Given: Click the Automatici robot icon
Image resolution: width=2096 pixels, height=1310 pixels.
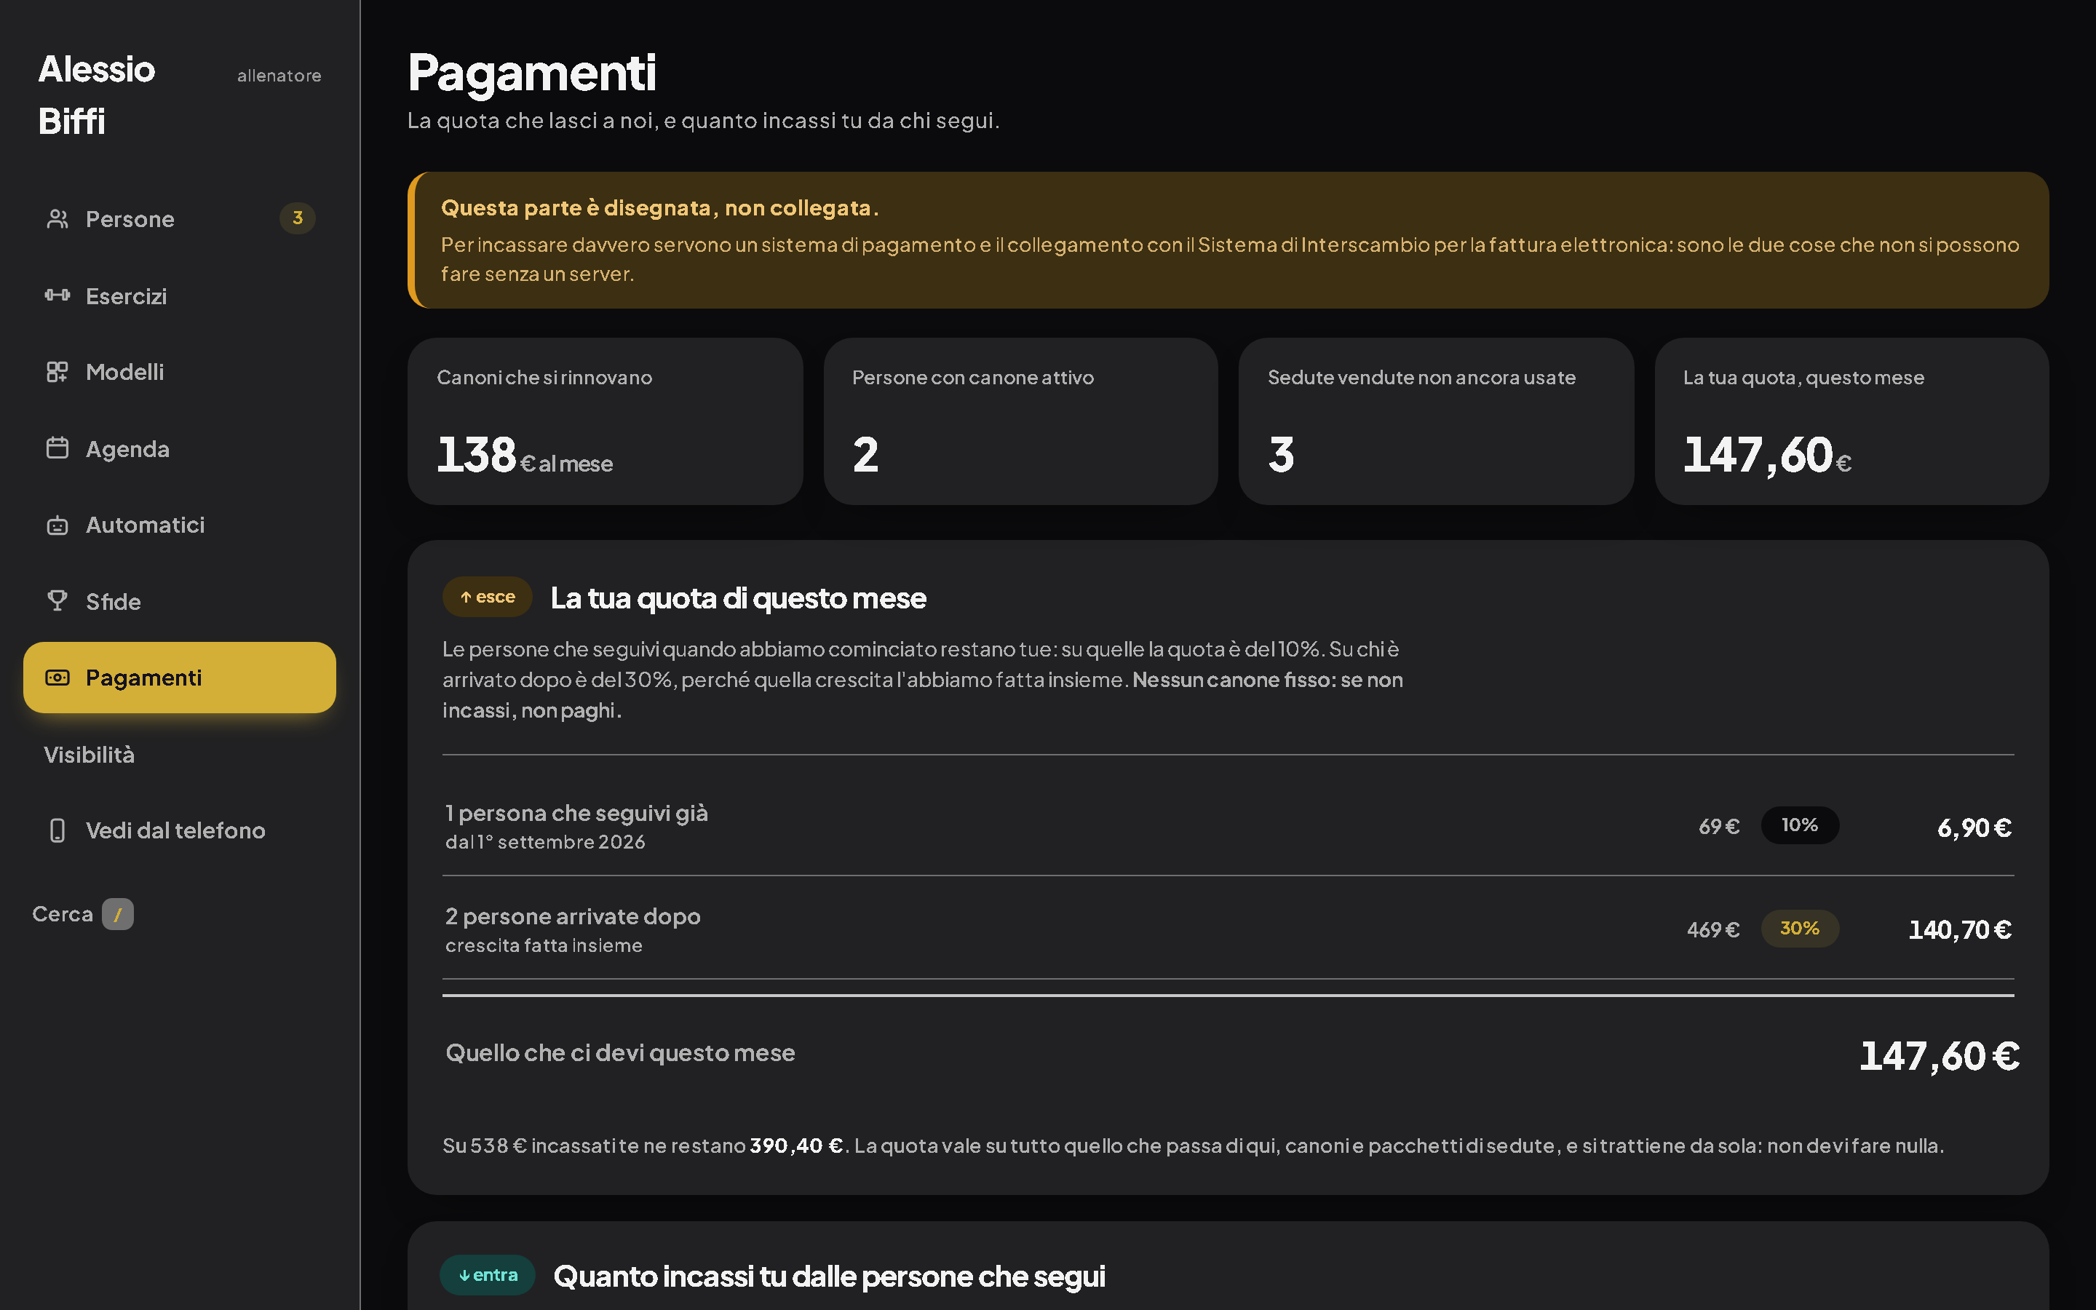Looking at the screenshot, I should pyautogui.click(x=57, y=525).
